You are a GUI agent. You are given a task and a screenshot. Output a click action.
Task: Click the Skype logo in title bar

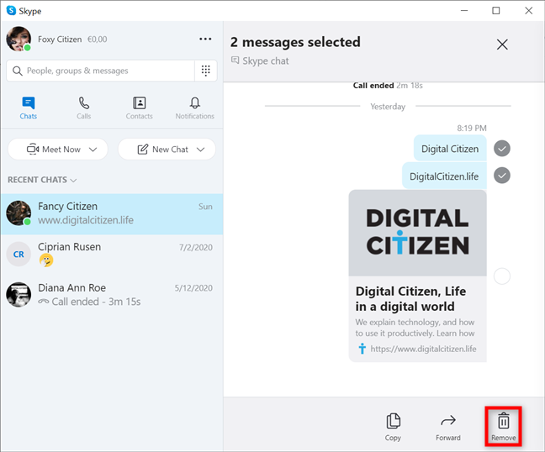[x=12, y=11]
